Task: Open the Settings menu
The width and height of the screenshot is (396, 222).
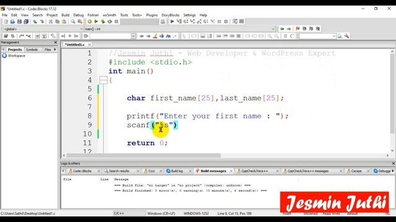Action: (189, 15)
